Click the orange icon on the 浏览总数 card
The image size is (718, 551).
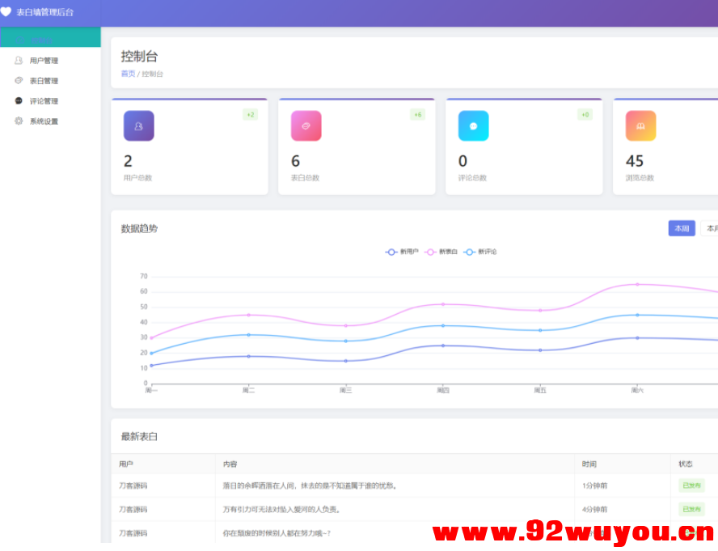640,125
